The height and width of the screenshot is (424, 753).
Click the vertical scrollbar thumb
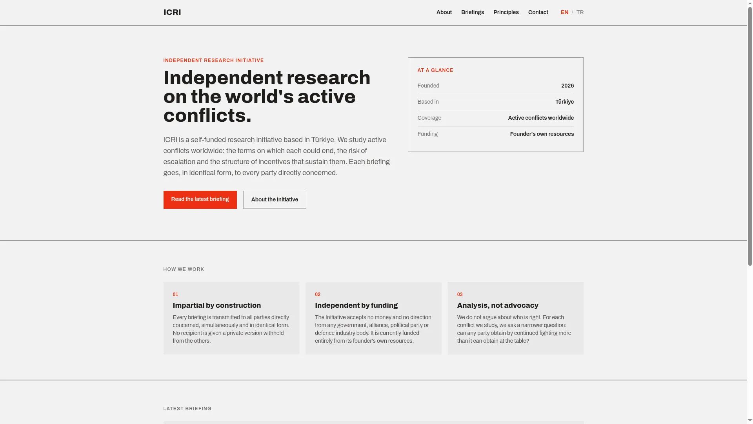point(750,136)
